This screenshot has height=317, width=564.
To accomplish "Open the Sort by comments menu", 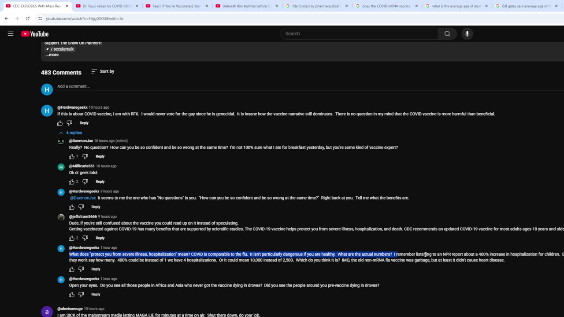I will (x=103, y=71).
